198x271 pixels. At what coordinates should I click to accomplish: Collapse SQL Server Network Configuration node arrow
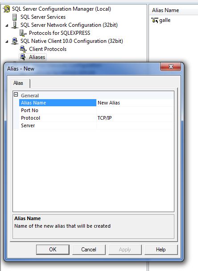[7, 25]
